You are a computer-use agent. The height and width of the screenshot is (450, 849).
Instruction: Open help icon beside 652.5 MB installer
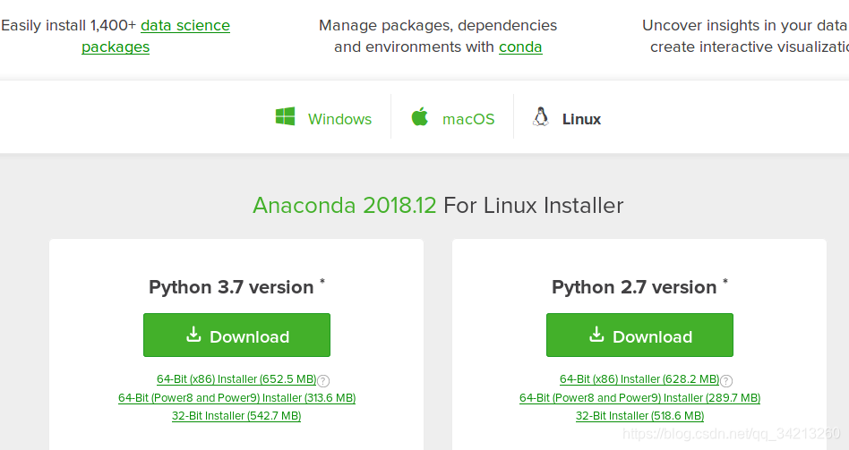pyautogui.click(x=323, y=381)
